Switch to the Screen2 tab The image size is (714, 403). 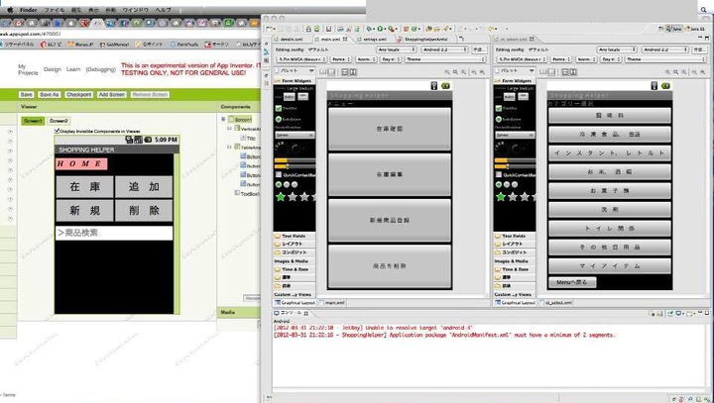(x=58, y=120)
